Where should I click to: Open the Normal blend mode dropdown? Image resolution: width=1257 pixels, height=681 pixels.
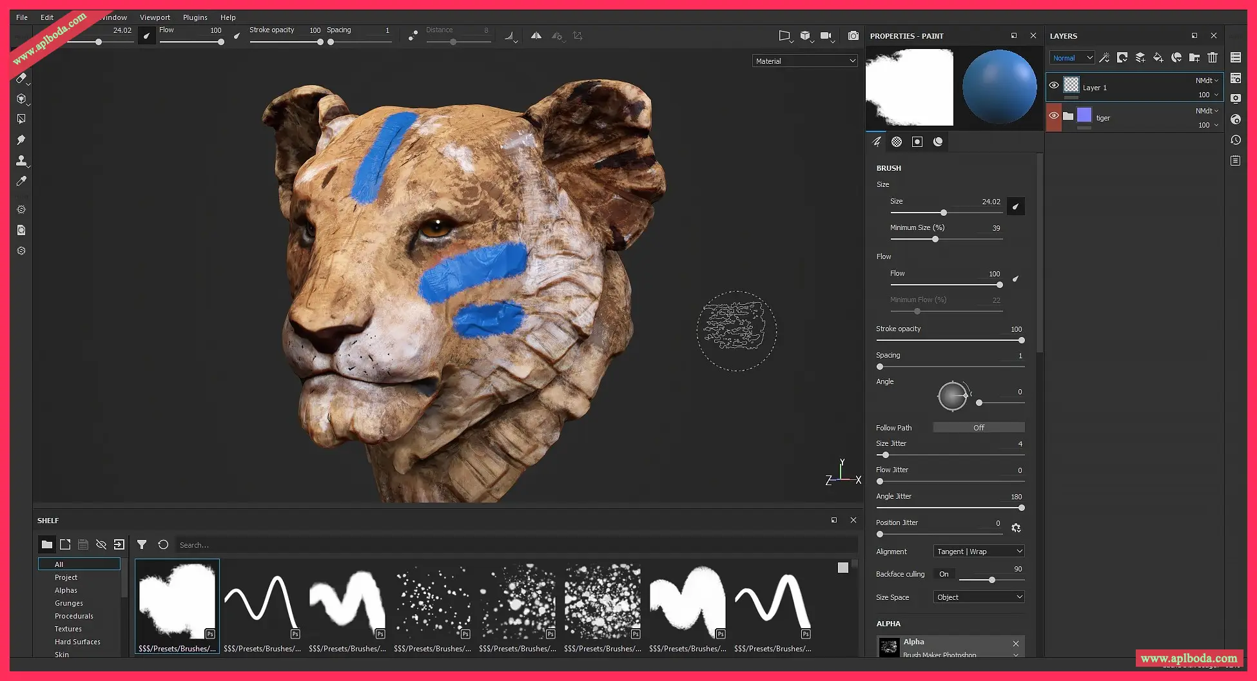pos(1071,58)
